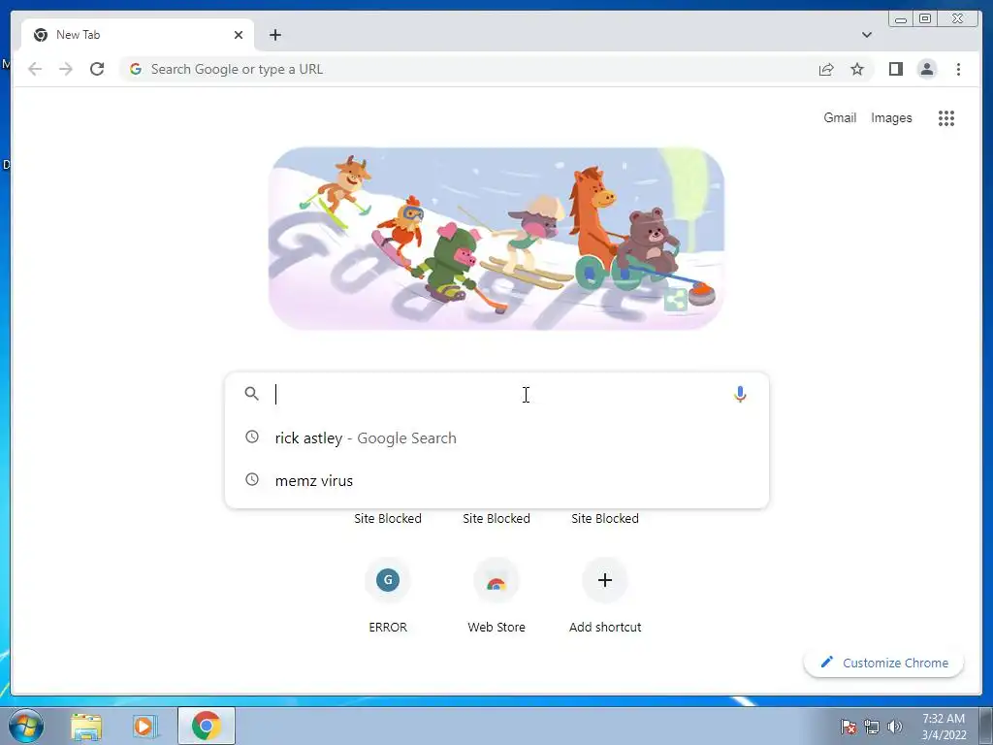Click the Add shortcut button
The width and height of the screenshot is (993, 745).
click(x=605, y=596)
